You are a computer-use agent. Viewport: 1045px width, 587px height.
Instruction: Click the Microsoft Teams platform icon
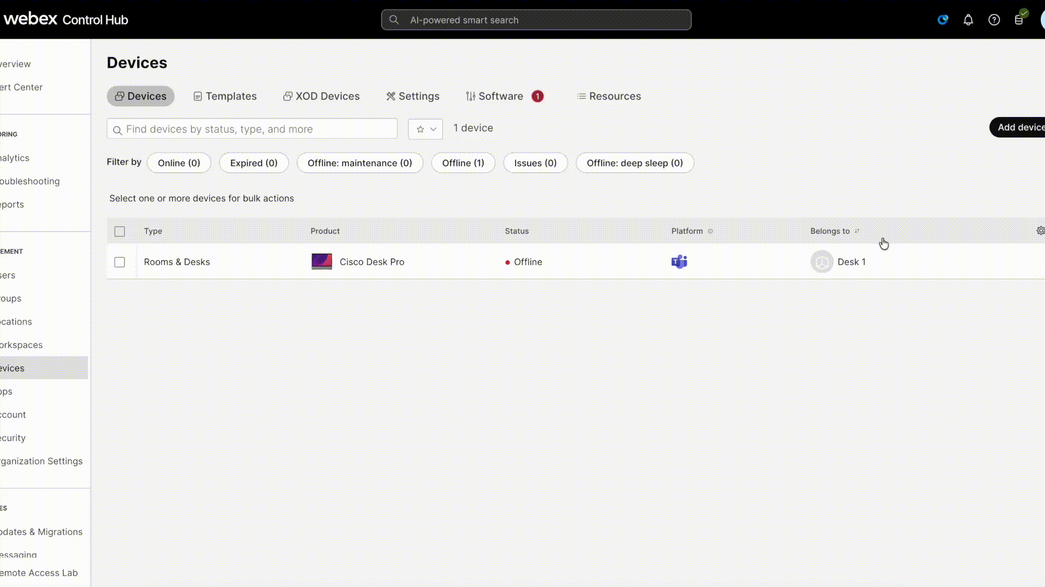(679, 262)
